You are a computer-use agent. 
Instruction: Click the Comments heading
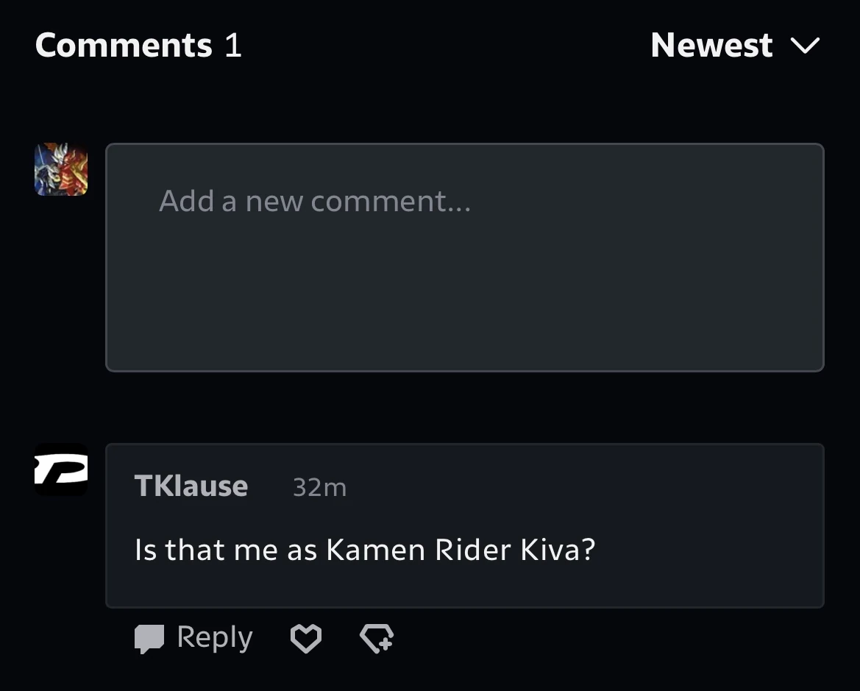click(x=124, y=46)
